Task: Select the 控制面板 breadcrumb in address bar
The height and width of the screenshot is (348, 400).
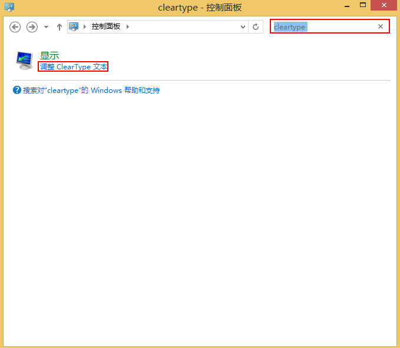Action: click(106, 26)
